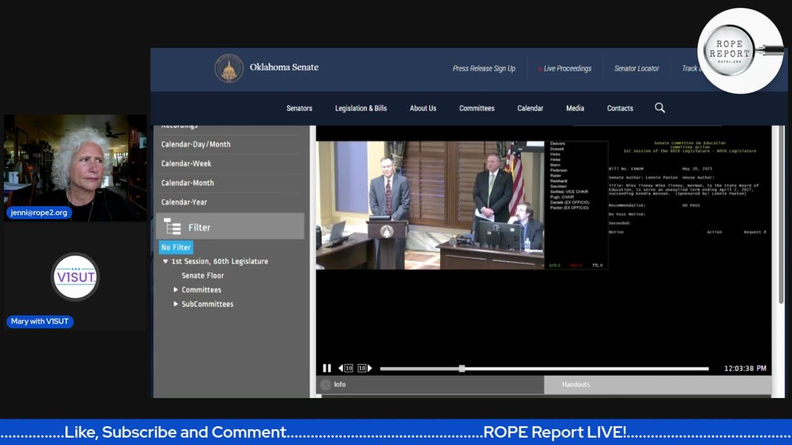Screen dimensions: 792x445
Task: Open the site search magnifier icon
Action: pyautogui.click(x=660, y=108)
